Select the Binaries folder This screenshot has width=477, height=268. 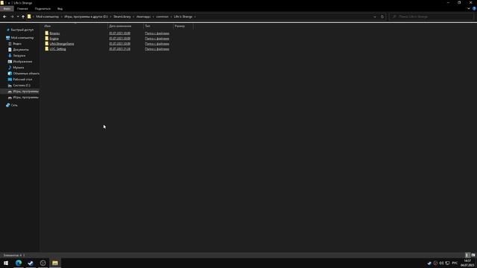coord(54,33)
